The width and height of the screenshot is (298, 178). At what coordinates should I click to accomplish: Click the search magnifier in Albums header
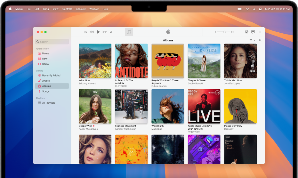point(260,40)
